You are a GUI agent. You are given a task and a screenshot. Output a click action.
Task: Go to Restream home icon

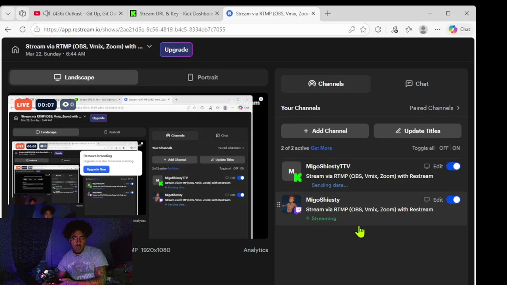point(15,50)
